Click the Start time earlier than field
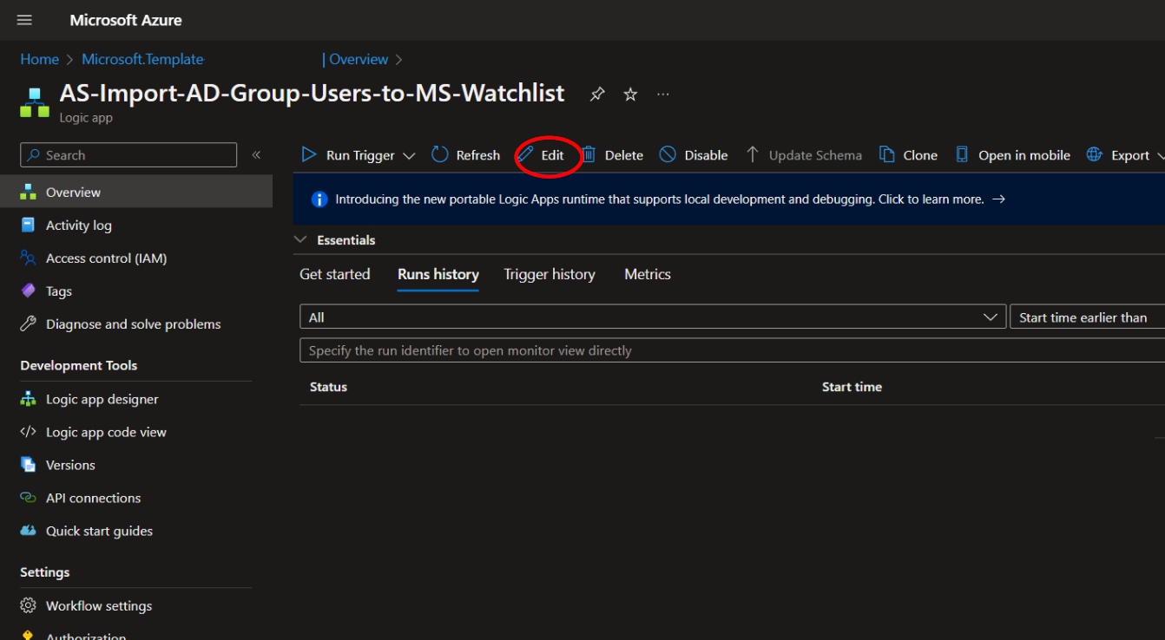Screen dimensions: 1165x640 click(x=1088, y=317)
